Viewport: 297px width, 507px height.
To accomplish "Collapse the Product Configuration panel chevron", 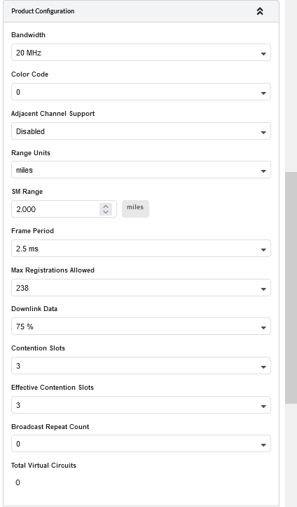I will pos(260,11).
